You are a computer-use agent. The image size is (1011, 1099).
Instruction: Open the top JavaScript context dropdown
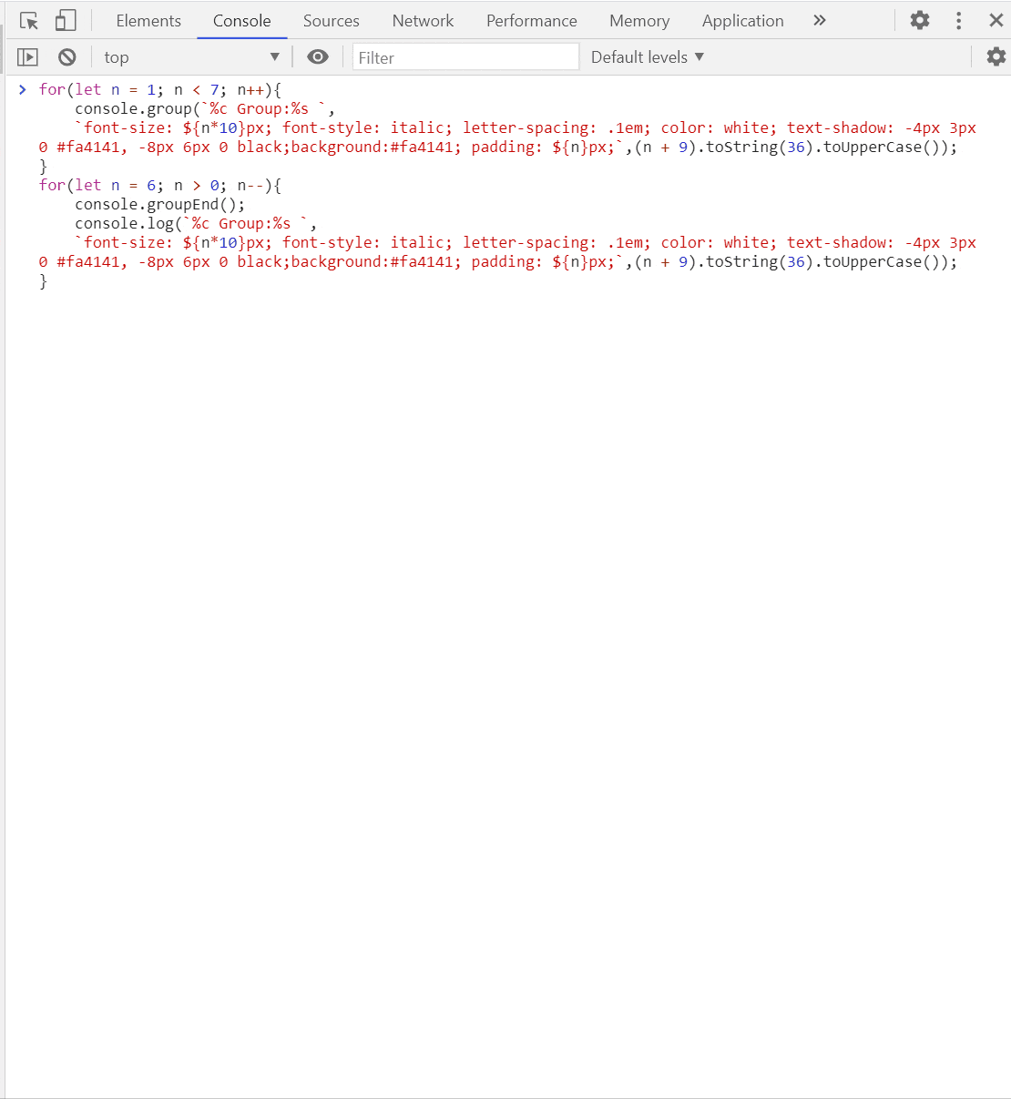pyautogui.click(x=191, y=57)
